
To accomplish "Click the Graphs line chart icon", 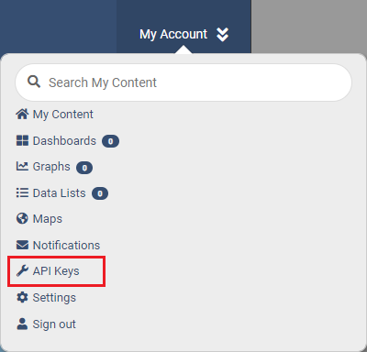I will point(22,166).
